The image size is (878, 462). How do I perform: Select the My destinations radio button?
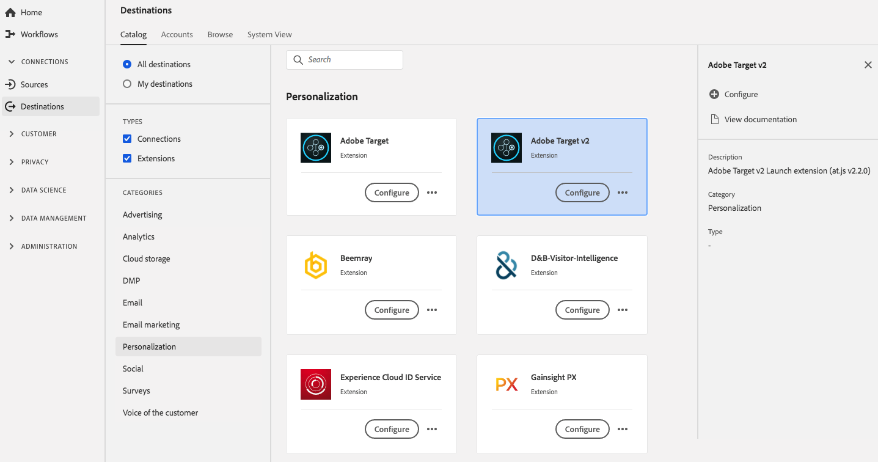click(127, 84)
